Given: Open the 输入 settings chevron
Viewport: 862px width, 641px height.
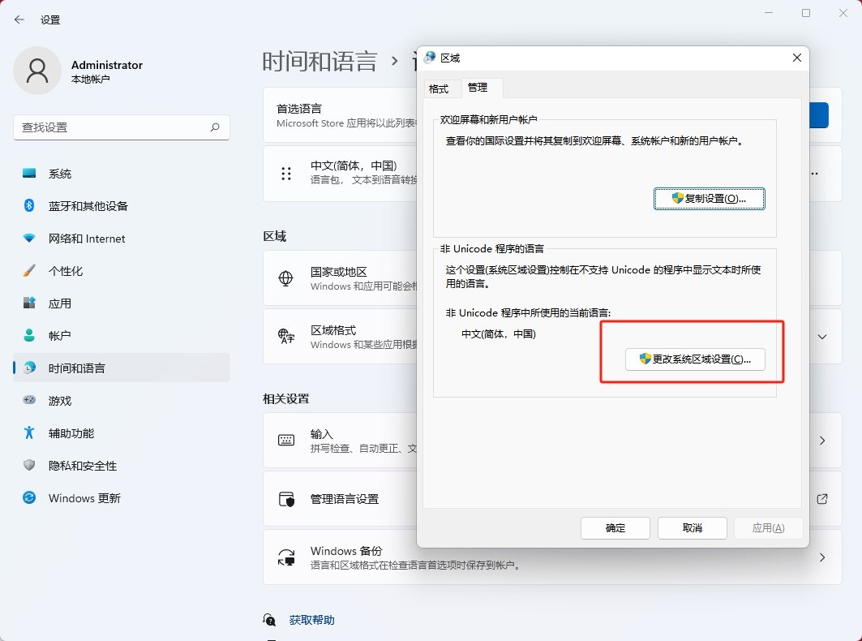Looking at the screenshot, I should [822, 440].
